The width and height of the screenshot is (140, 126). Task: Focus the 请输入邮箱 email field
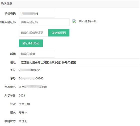(x=37, y=54)
